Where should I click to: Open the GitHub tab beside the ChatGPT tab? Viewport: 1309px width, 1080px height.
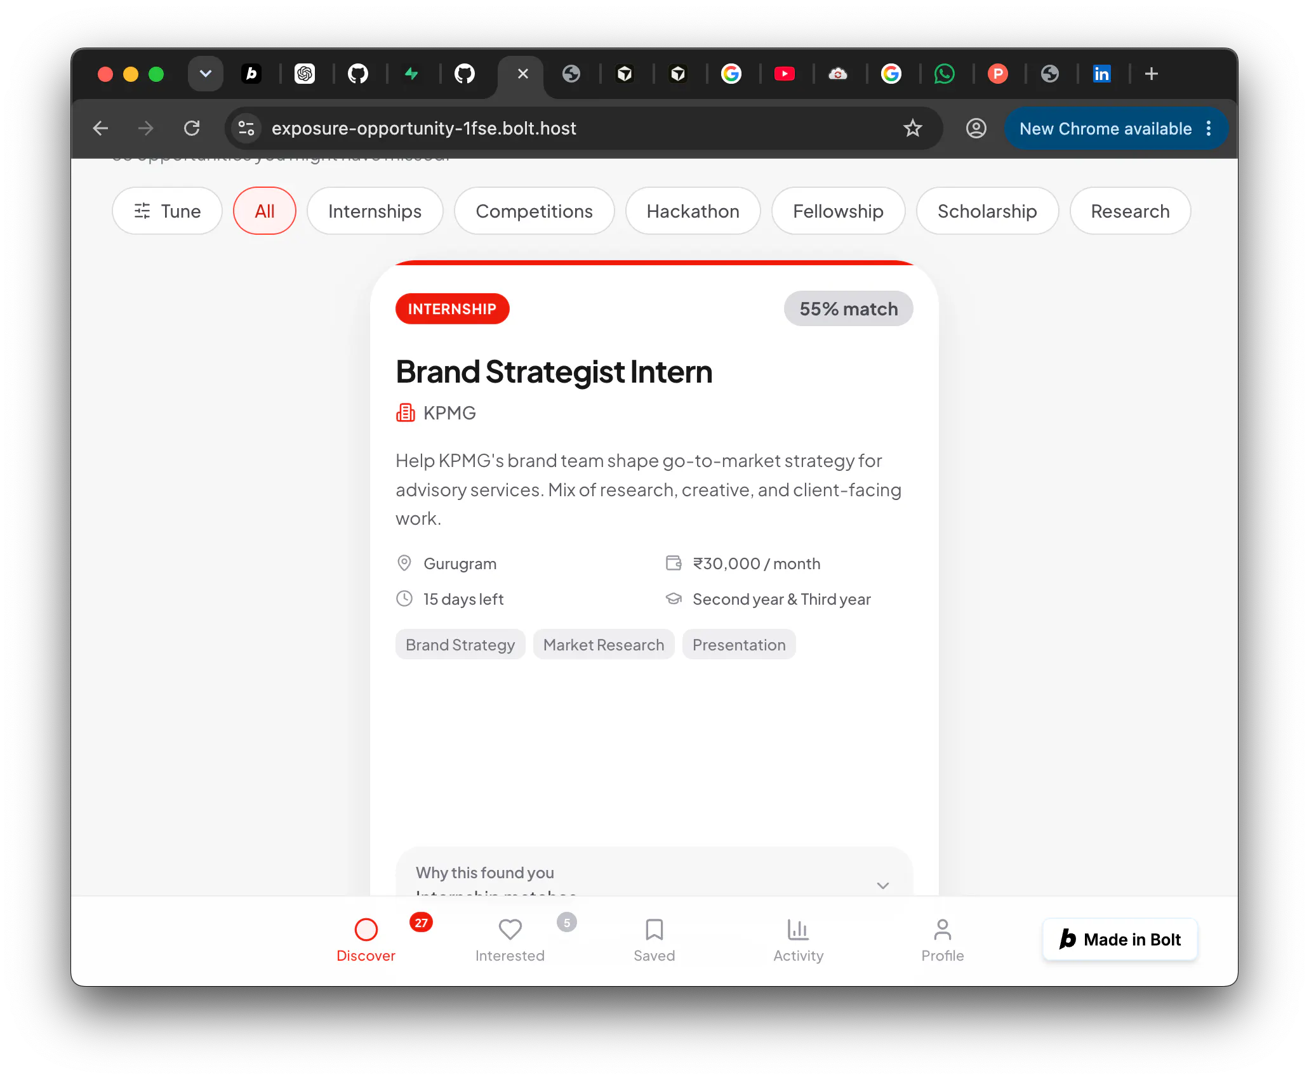358,74
